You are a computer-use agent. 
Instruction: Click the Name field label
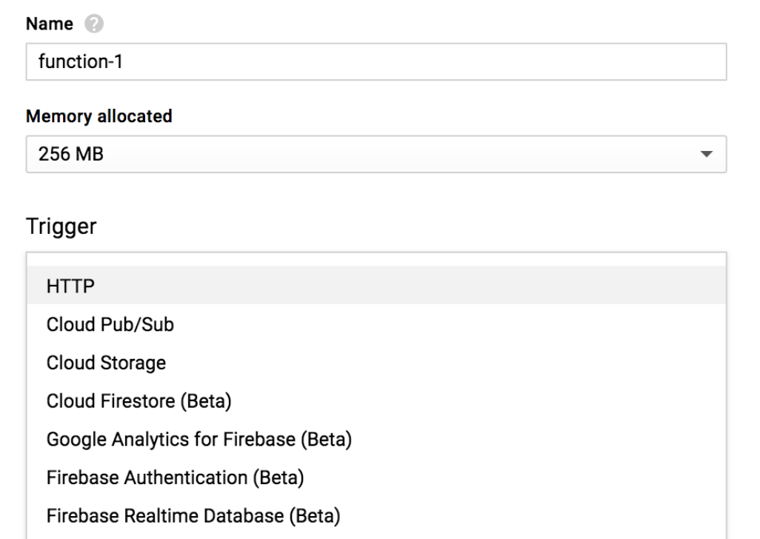50,23
